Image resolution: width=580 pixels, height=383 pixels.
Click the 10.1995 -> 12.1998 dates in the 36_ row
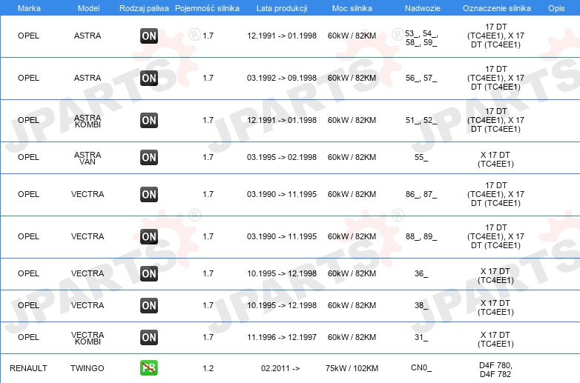[x=282, y=273]
